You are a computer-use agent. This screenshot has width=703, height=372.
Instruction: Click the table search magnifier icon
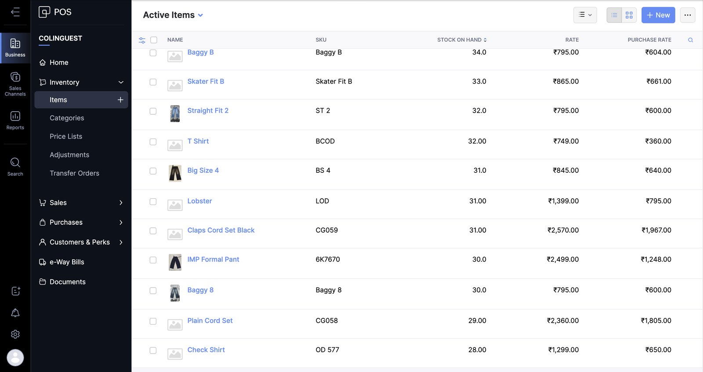[690, 40]
